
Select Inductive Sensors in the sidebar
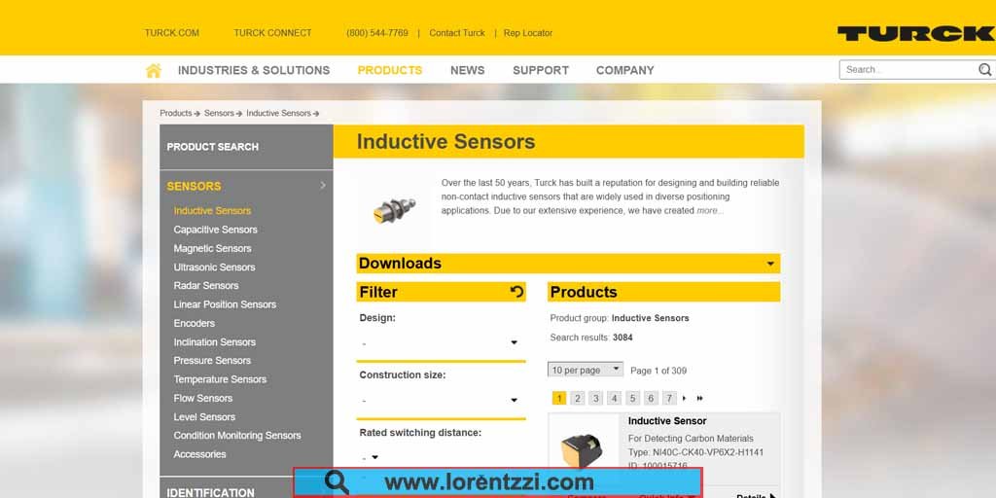(x=212, y=211)
